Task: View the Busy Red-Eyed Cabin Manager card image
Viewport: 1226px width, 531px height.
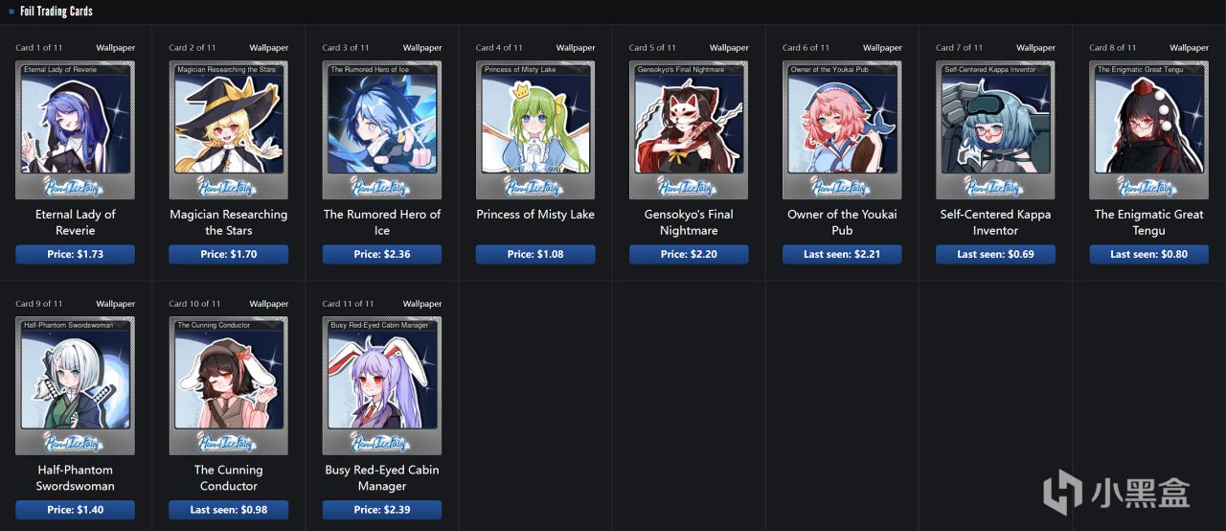Action: pyautogui.click(x=382, y=386)
